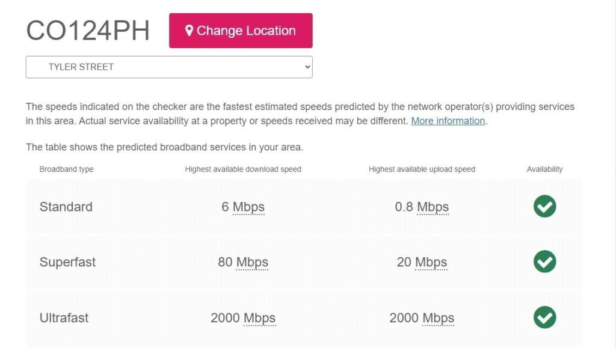The height and width of the screenshot is (348, 616).
Task: Click the green availability checkmark for Ultrafast
Action: (544, 317)
